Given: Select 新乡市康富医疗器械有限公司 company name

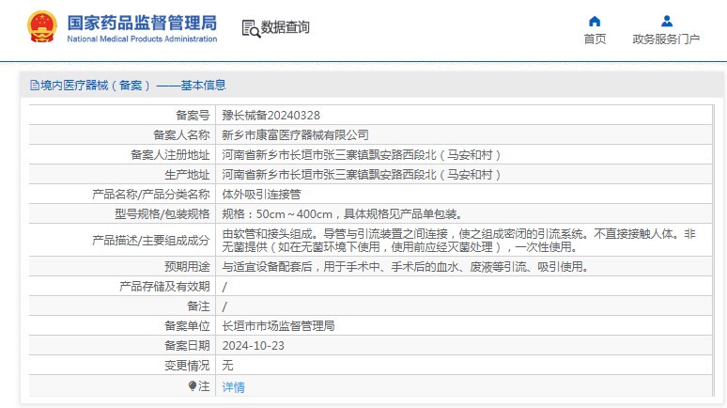Looking at the screenshot, I should (295, 135).
